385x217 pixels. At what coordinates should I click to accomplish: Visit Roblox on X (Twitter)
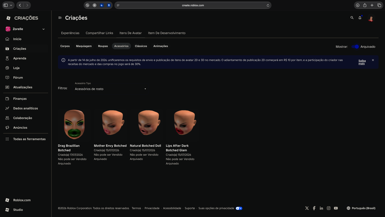(307, 208)
